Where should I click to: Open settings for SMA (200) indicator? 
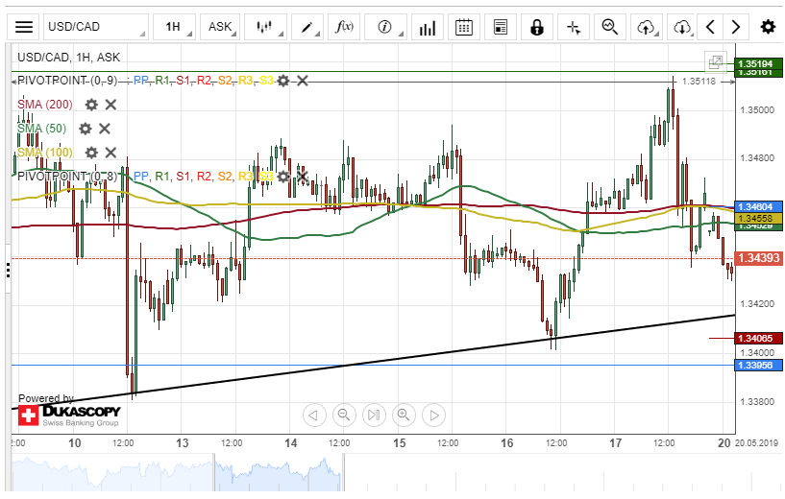pyautogui.click(x=91, y=105)
